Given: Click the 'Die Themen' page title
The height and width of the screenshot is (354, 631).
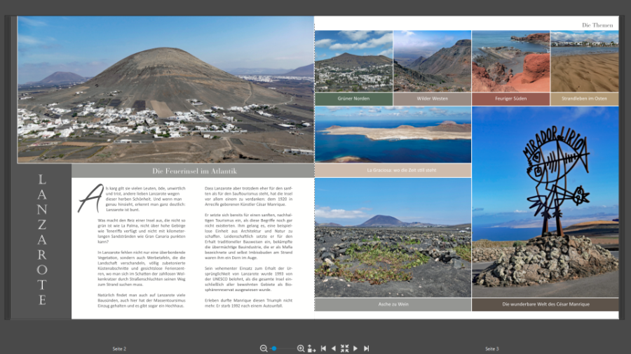Looking at the screenshot, I should (x=597, y=25).
